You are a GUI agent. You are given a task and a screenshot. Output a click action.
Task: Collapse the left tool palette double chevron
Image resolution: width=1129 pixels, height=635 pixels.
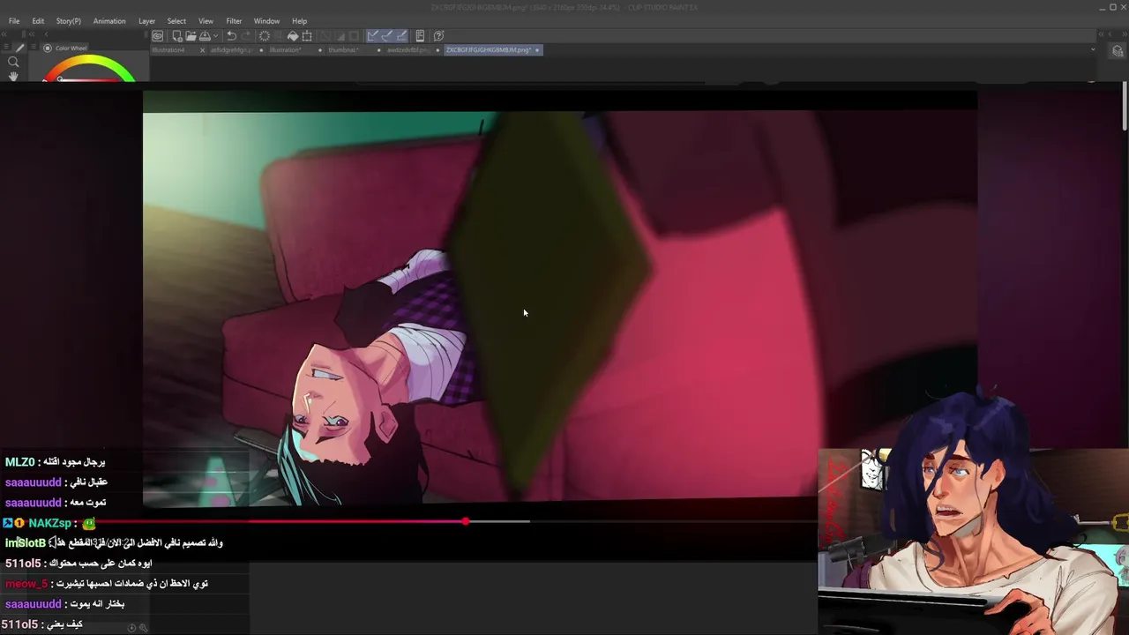click(x=5, y=35)
